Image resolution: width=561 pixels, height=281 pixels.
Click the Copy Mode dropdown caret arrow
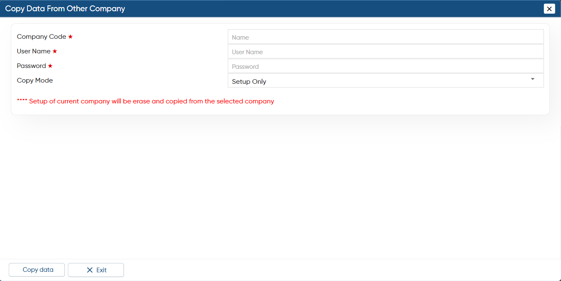pos(533,79)
